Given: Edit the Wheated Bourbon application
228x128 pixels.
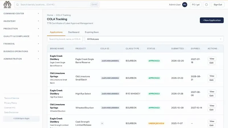Looking at the screenshot, I should (211, 110).
